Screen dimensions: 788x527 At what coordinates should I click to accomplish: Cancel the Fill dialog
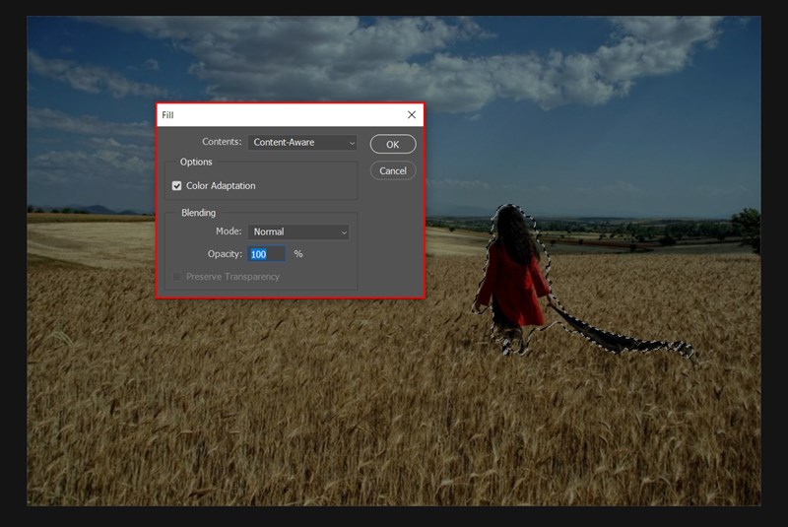coord(392,170)
